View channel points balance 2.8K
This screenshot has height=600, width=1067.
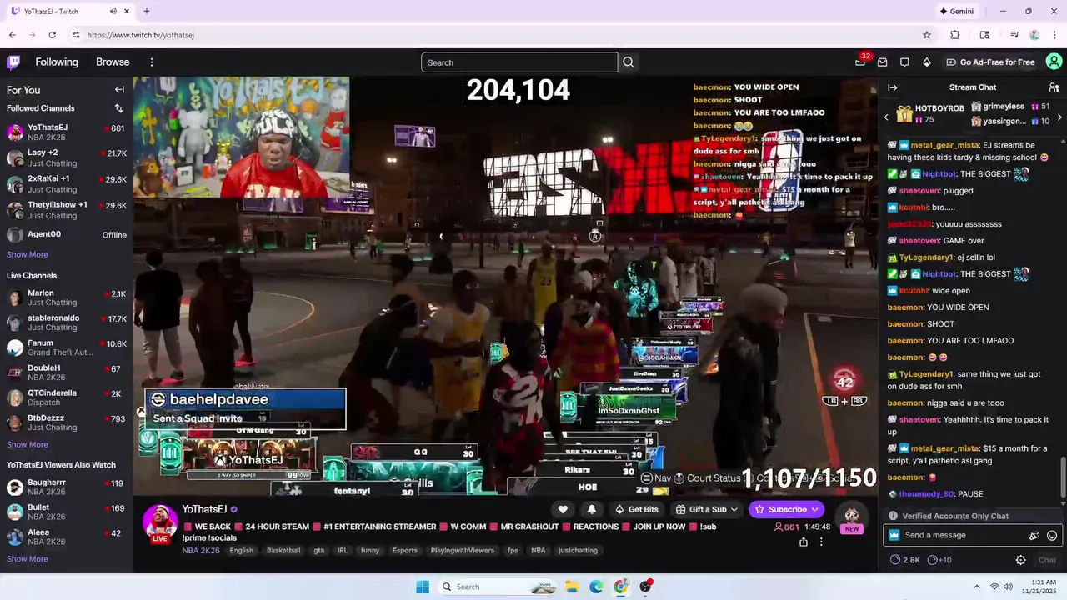coord(905,560)
